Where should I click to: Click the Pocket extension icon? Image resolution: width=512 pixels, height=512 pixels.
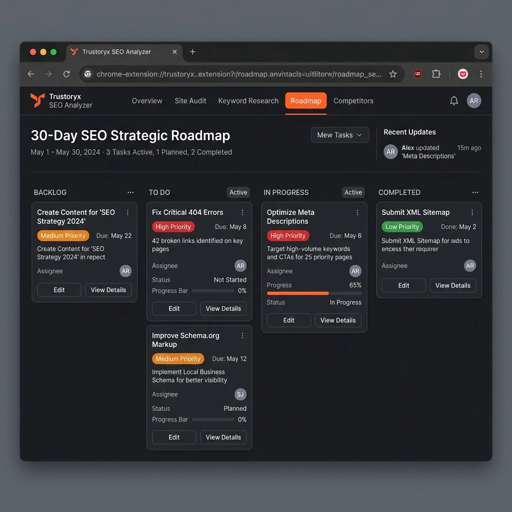tap(462, 74)
